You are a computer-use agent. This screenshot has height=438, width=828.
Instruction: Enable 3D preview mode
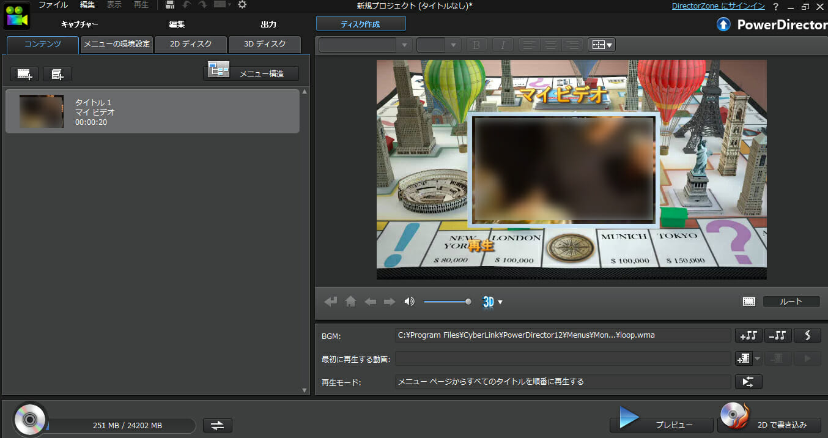coord(488,302)
